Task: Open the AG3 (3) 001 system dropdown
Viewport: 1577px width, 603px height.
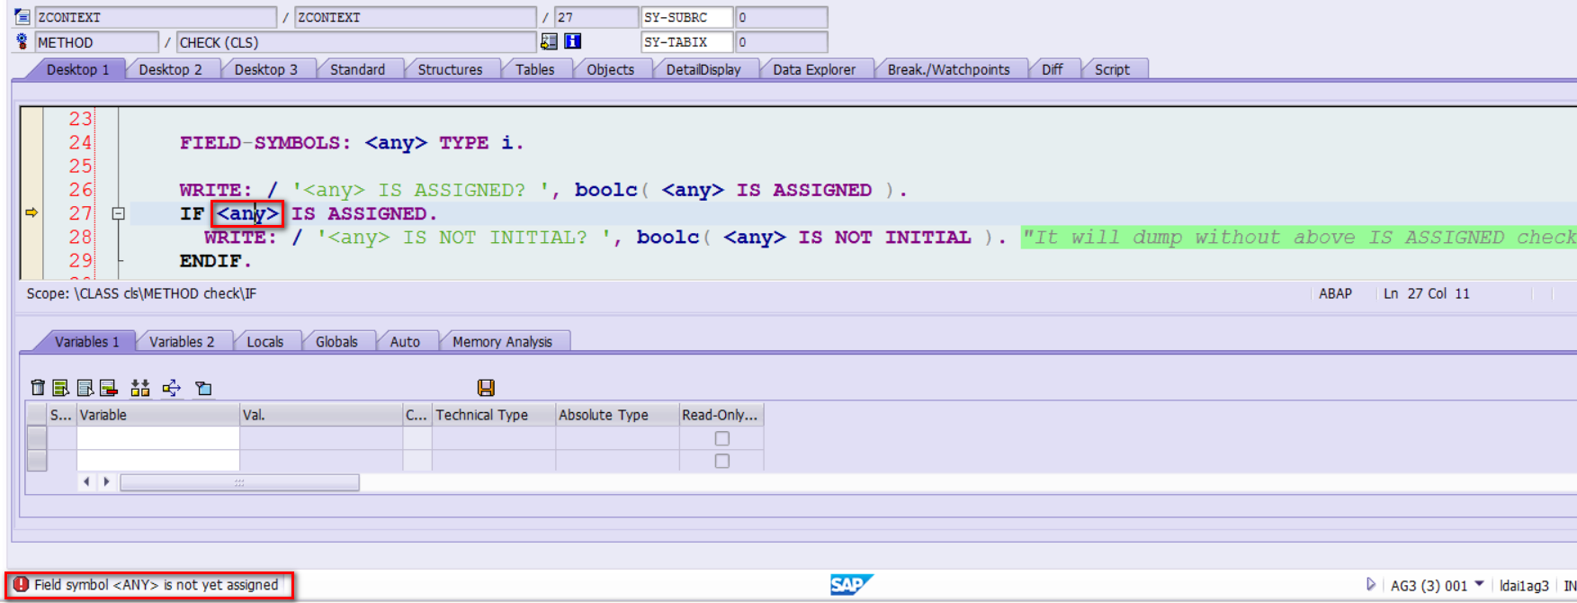Action: coord(1479,585)
